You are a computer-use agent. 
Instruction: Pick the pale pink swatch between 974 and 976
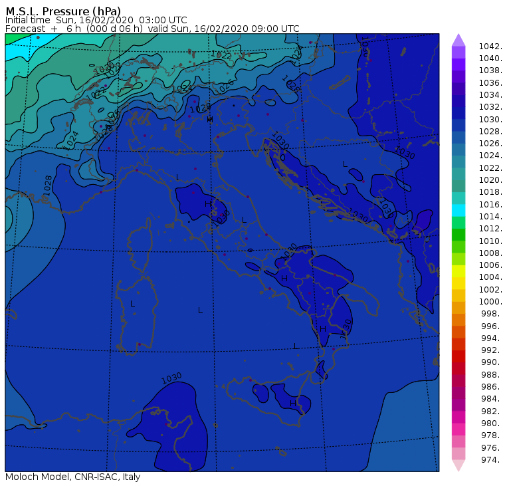[458, 453]
